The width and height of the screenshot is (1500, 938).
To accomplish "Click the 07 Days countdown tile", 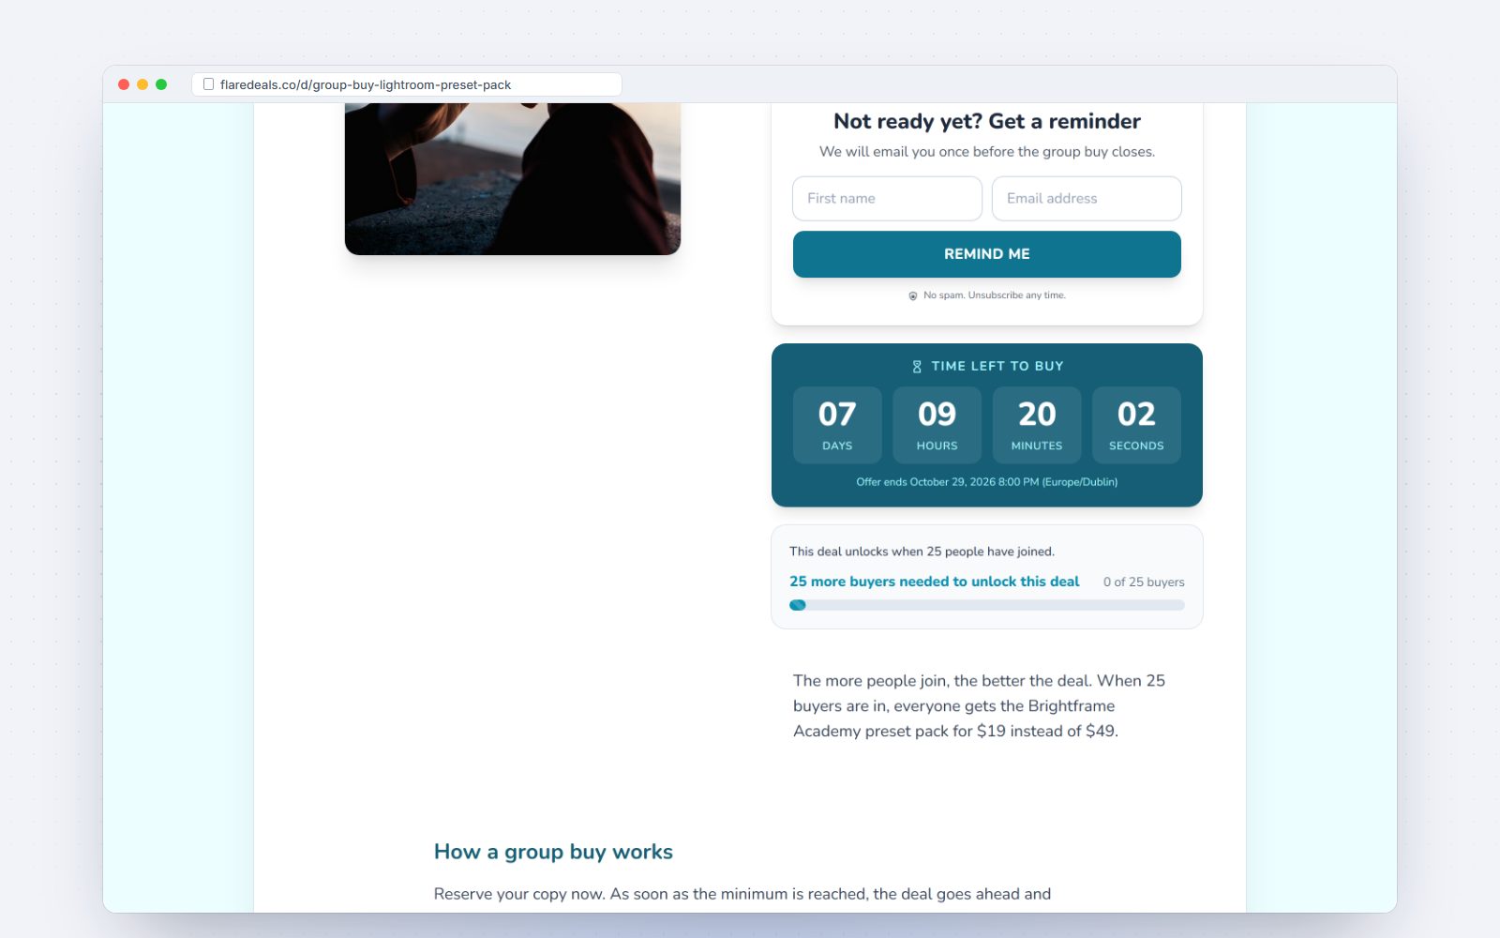I will click(x=837, y=425).
